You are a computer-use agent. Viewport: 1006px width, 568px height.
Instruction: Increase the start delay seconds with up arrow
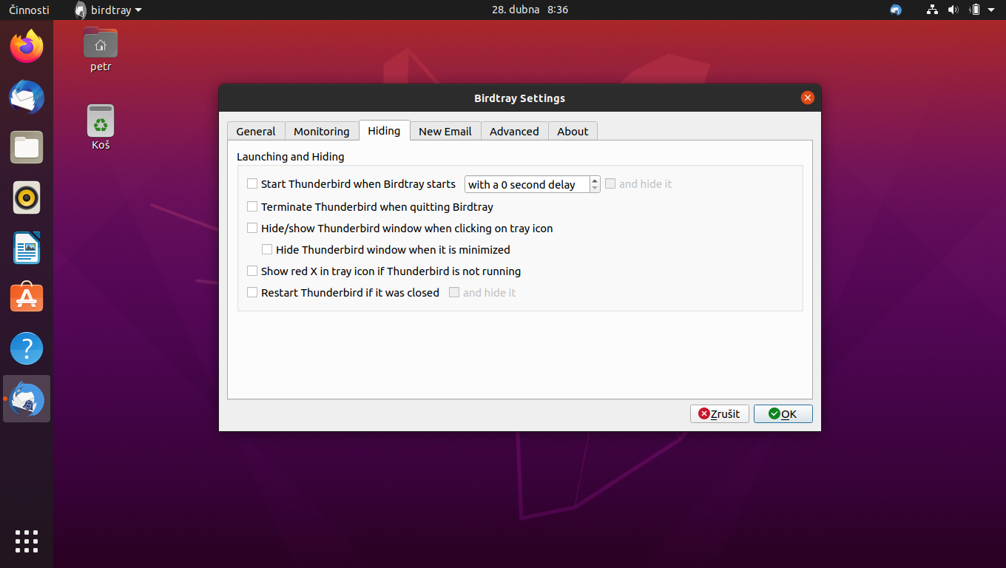click(x=595, y=180)
